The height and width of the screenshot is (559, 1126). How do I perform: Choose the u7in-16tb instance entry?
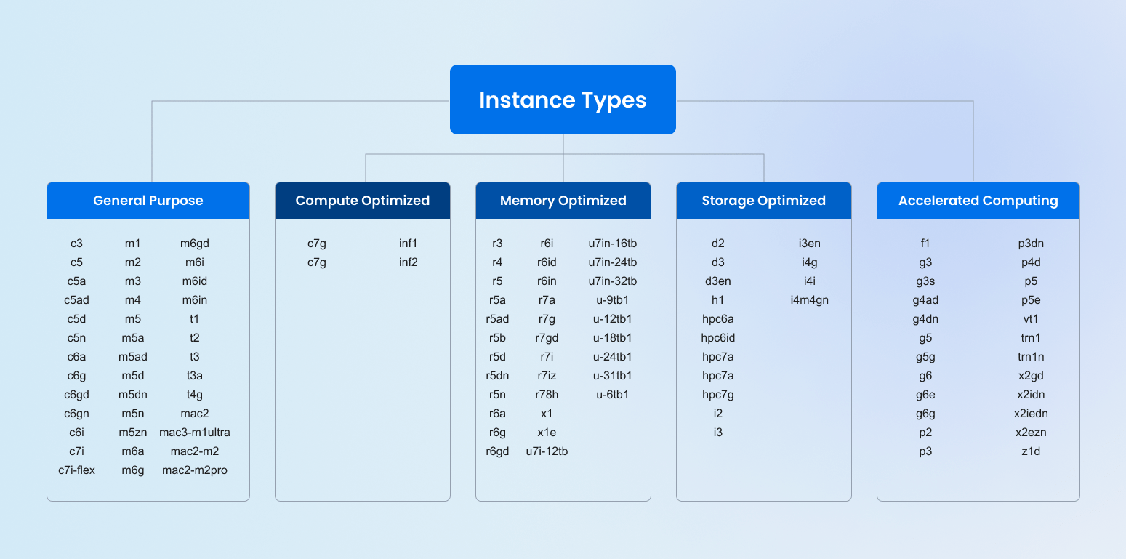click(x=613, y=244)
